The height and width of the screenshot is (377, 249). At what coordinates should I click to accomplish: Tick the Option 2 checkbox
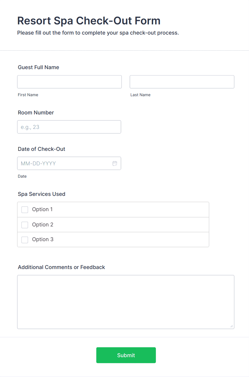pos(25,225)
